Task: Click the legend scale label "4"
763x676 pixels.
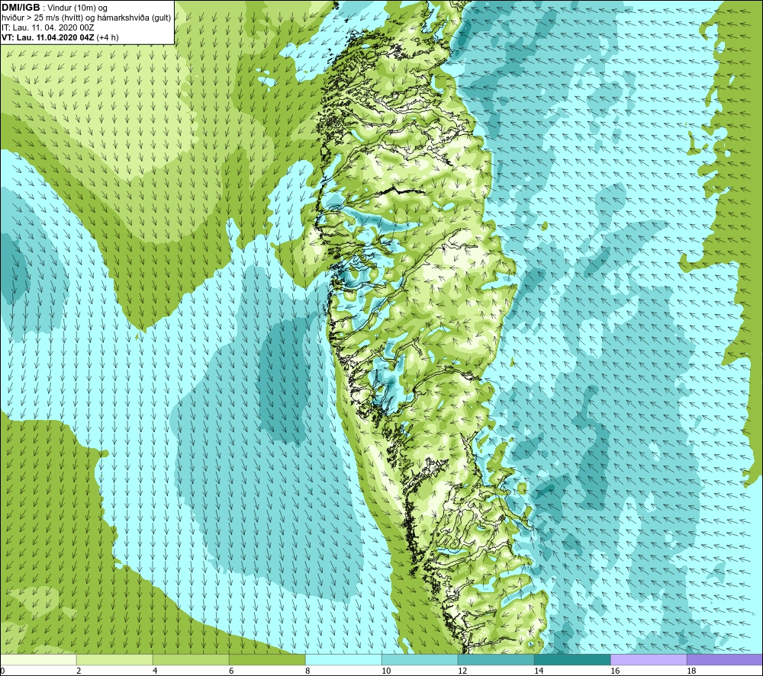Action: [155, 671]
